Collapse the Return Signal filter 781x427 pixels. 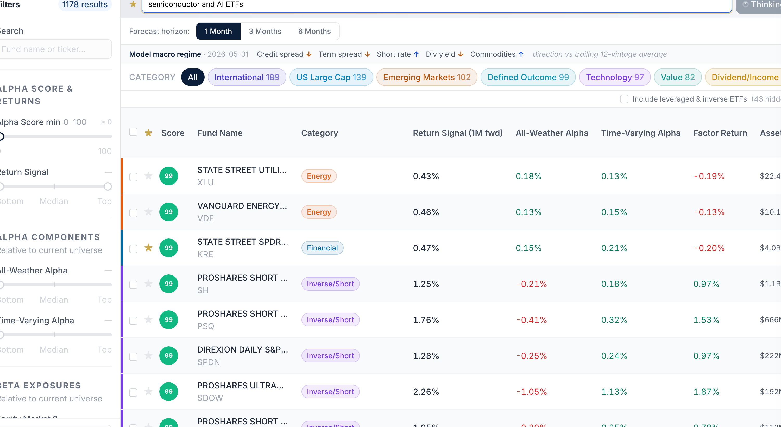(108, 172)
